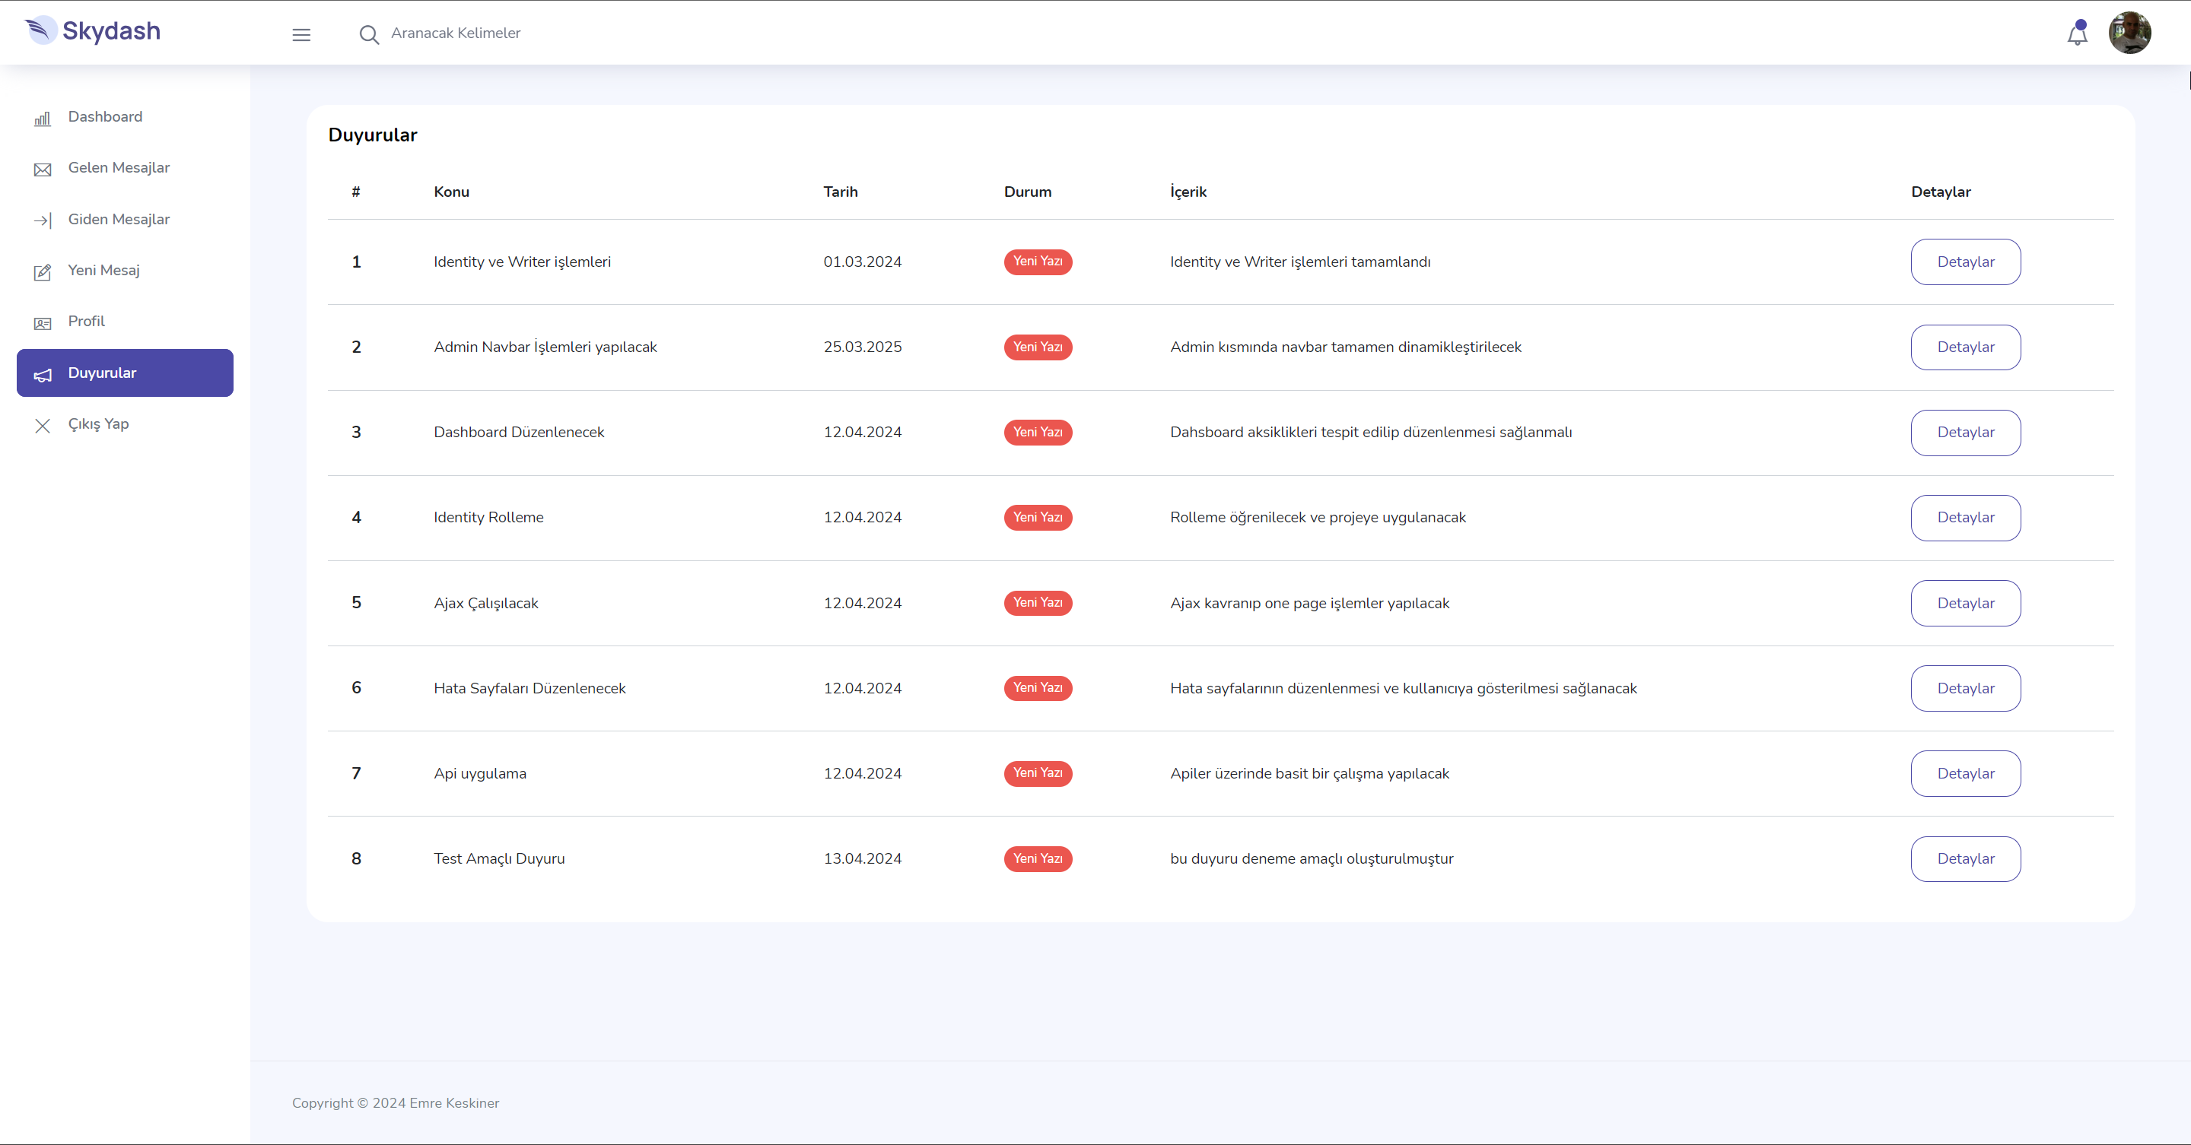Image resolution: width=2191 pixels, height=1145 pixels.
Task: Click the search magnifier icon
Action: coord(368,35)
